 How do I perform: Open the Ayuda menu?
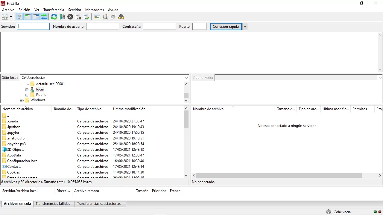point(113,10)
